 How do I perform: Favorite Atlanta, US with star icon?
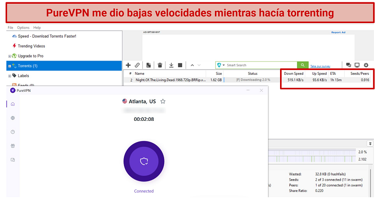click(163, 101)
